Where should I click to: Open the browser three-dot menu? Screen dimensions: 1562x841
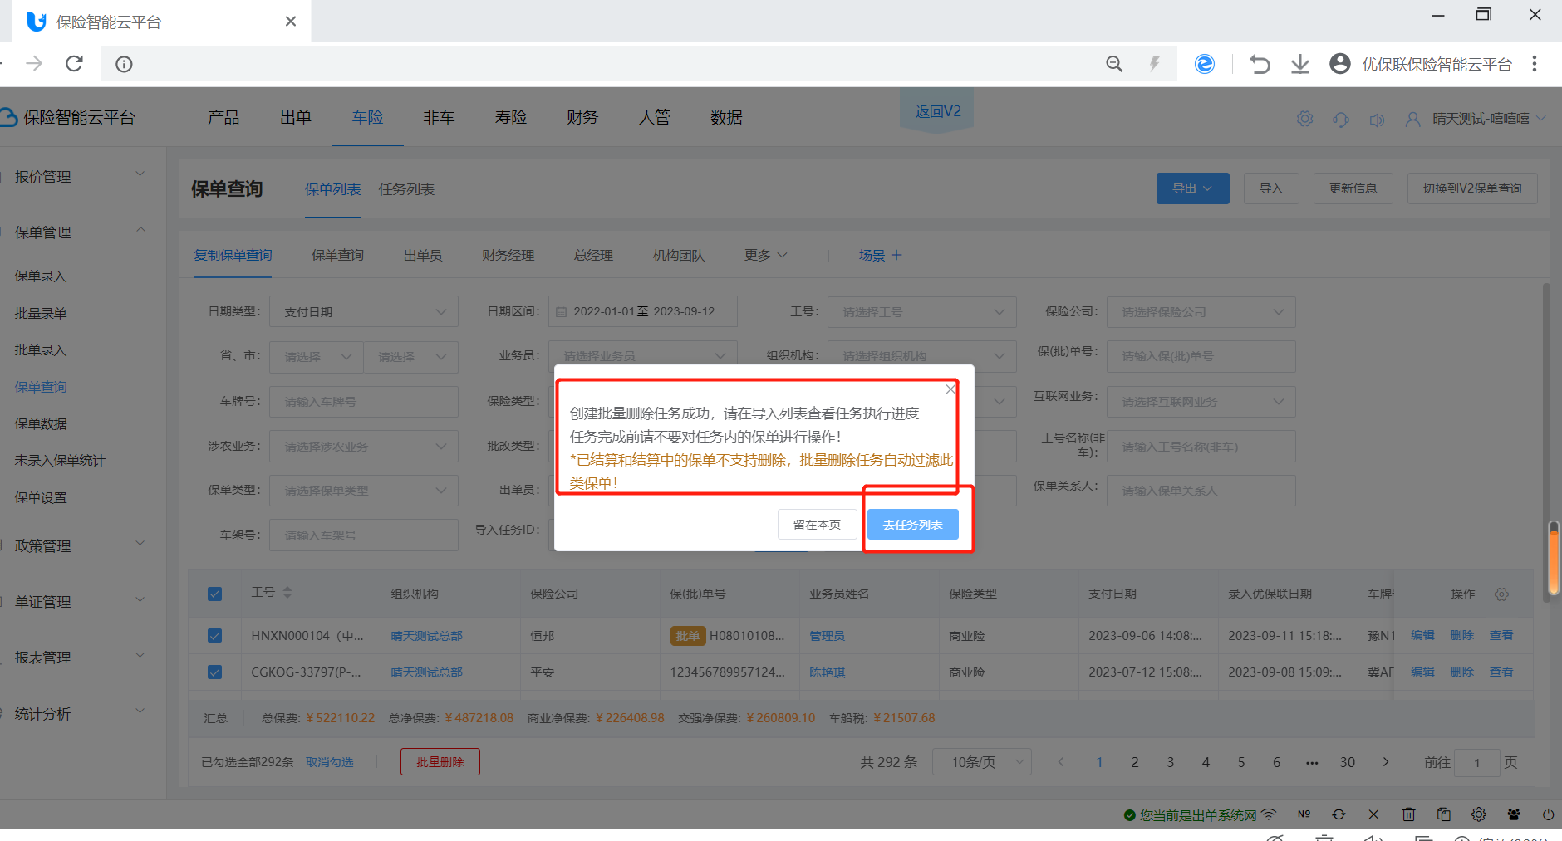coord(1535,64)
